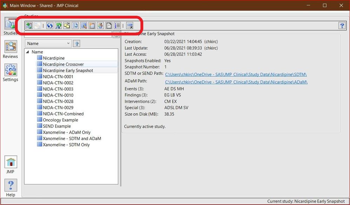Open the Name sort-by dropdown
The image size is (350, 205).
(x=48, y=44)
